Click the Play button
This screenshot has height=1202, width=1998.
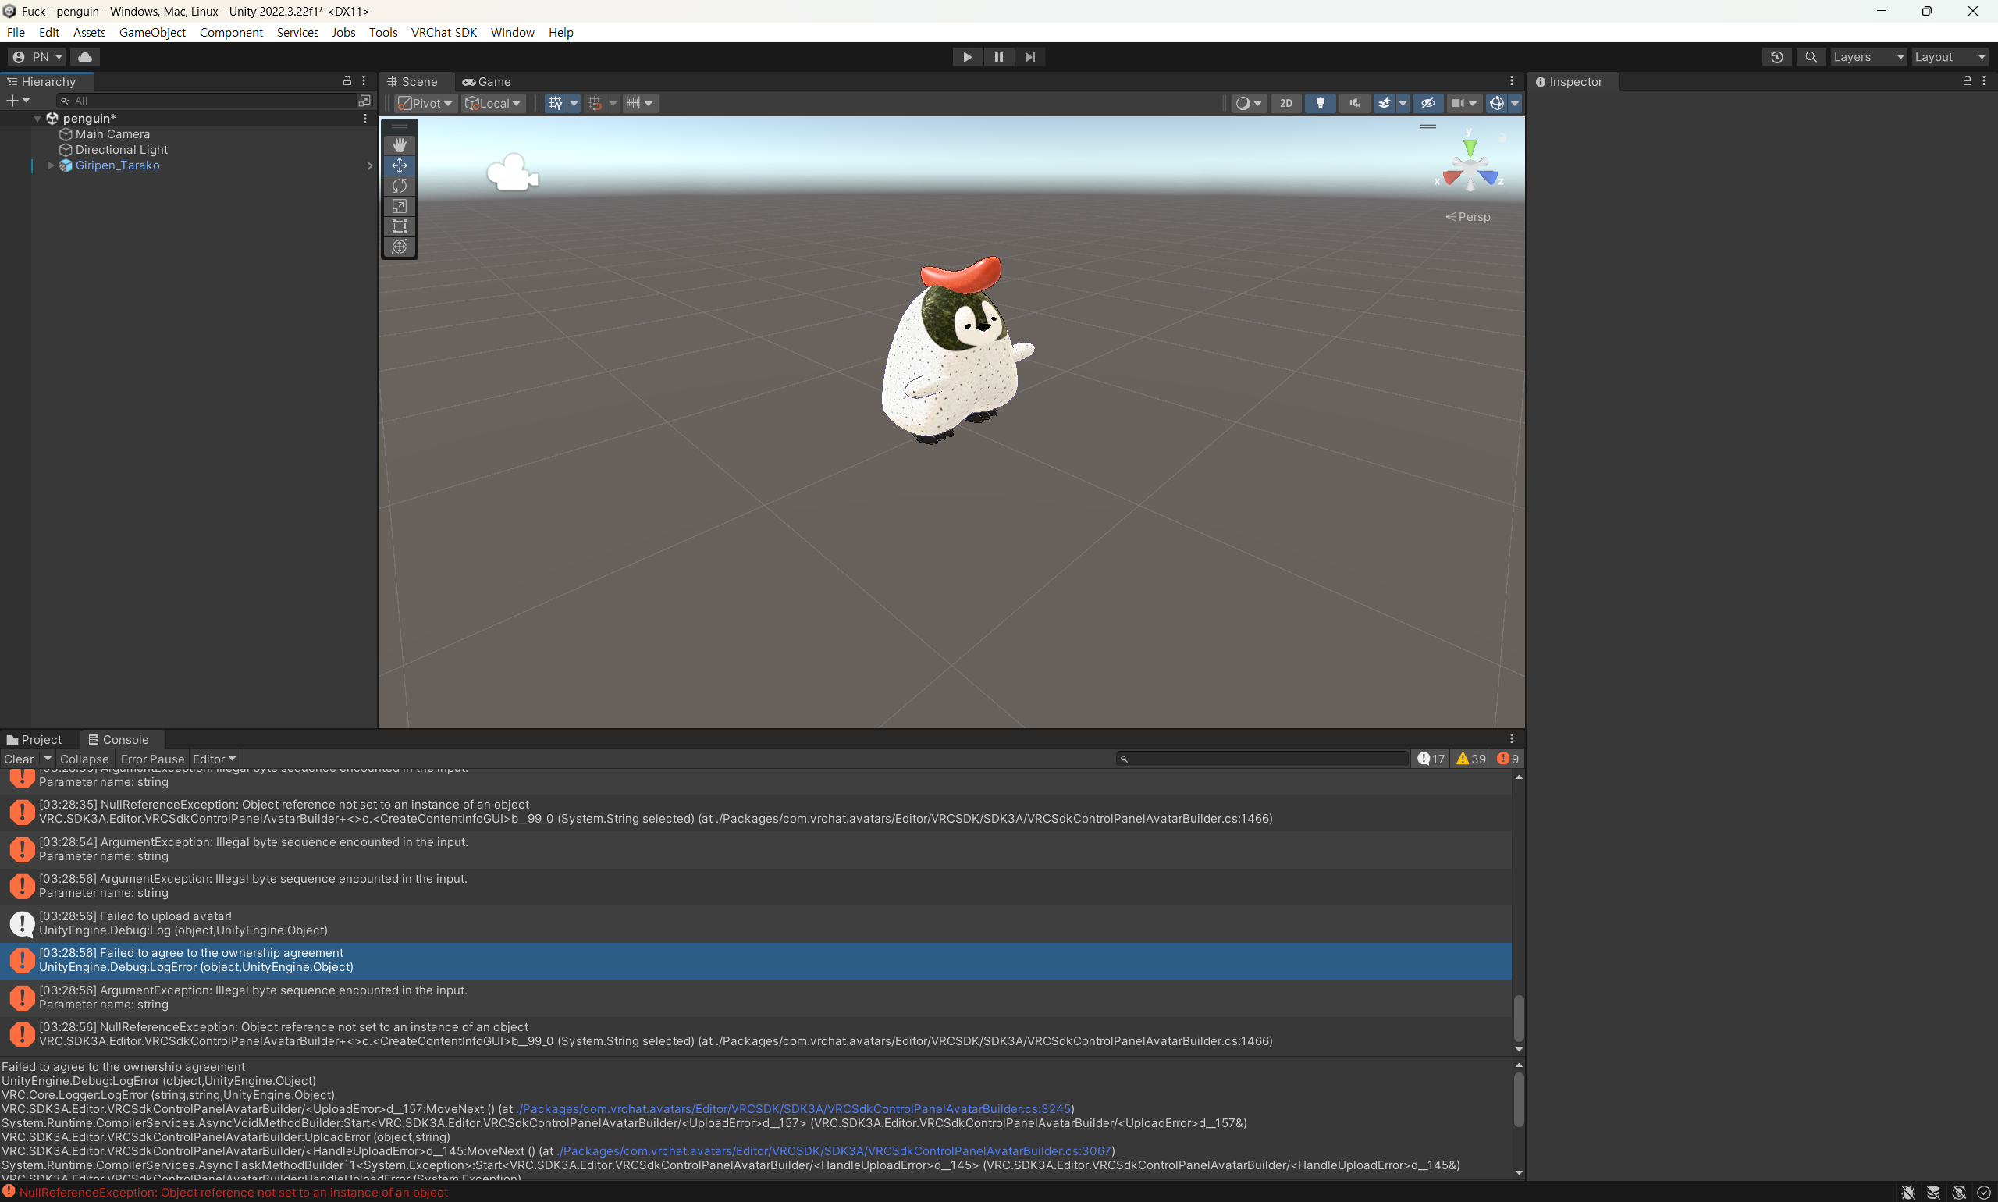(967, 57)
